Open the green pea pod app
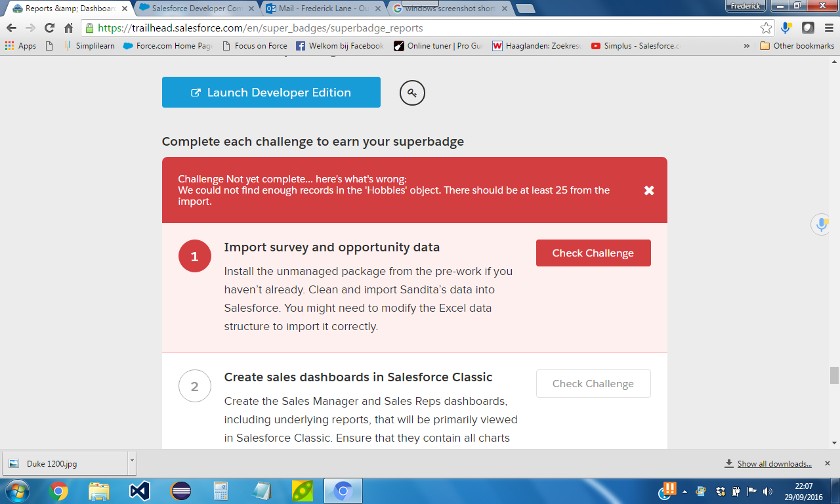 tap(302, 491)
